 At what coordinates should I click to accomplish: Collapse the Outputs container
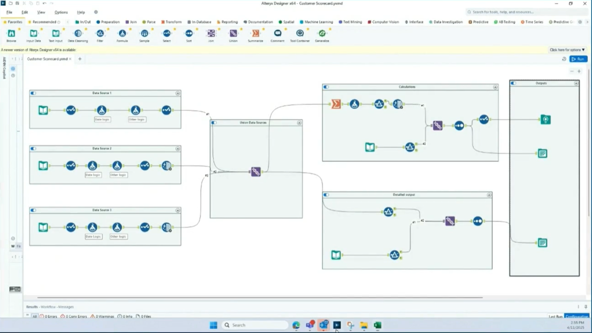576,83
